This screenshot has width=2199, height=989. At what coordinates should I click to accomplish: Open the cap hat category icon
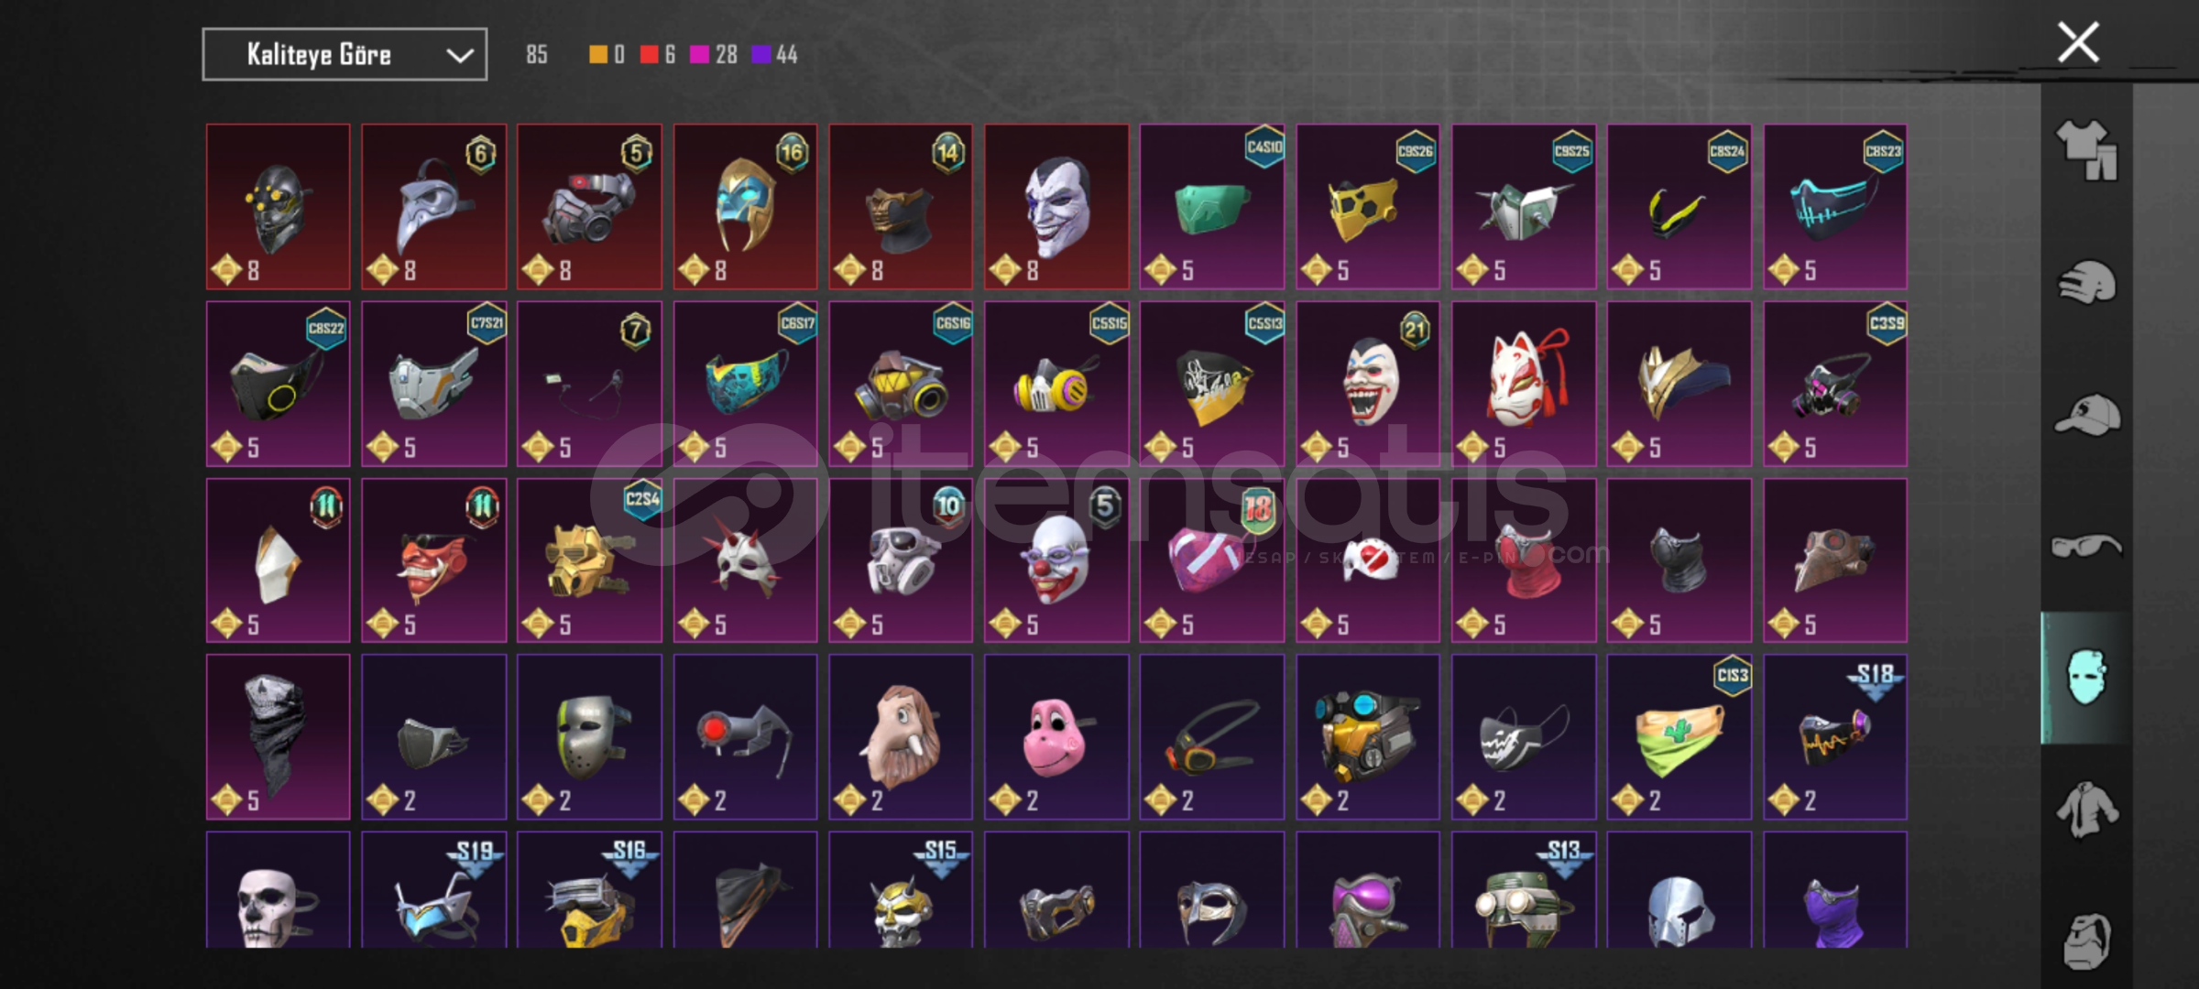point(2086,414)
